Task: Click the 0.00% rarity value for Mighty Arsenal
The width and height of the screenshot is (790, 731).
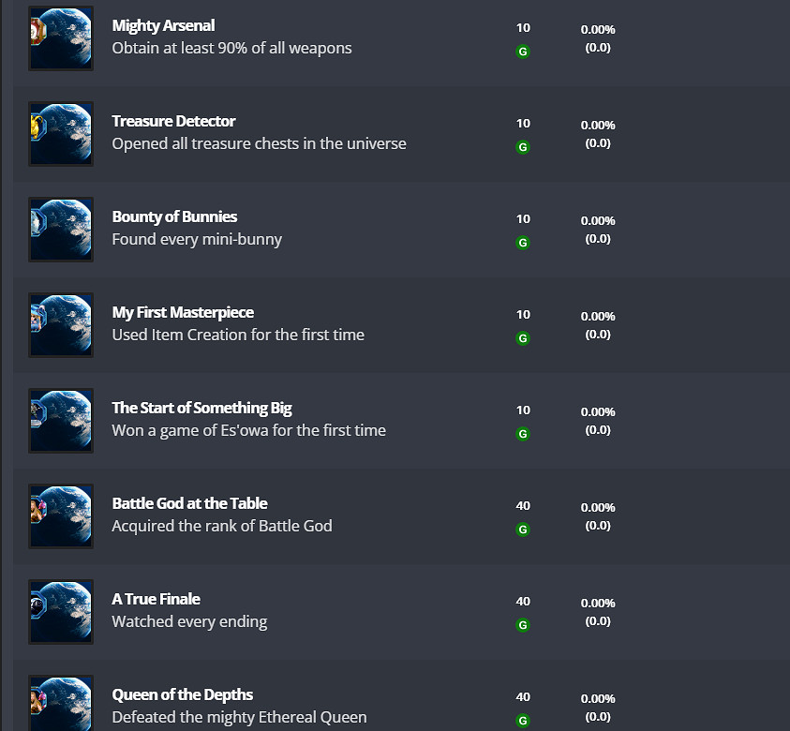Action: [x=598, y=30]
